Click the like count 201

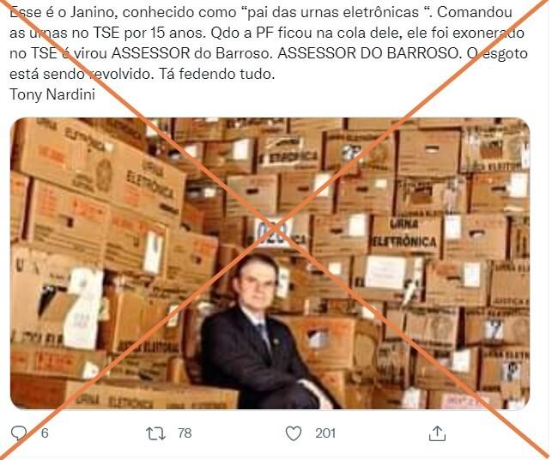[x=325, y=433]
